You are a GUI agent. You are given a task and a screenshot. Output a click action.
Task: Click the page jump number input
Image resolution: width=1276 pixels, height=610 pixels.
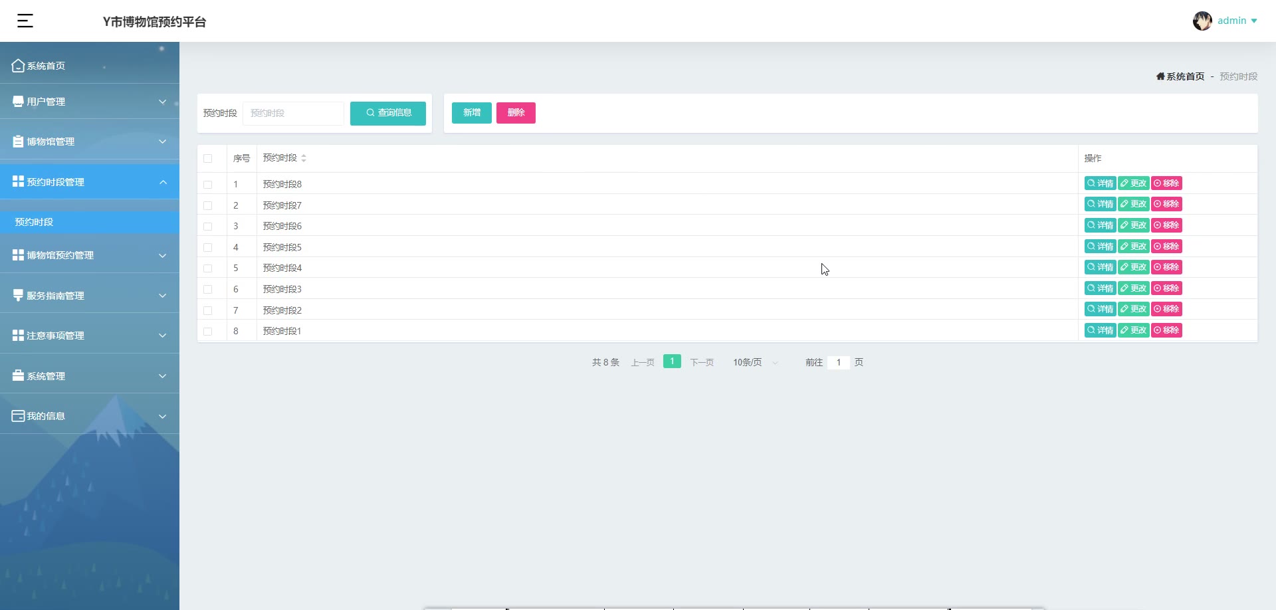click(x=839, y=362)
